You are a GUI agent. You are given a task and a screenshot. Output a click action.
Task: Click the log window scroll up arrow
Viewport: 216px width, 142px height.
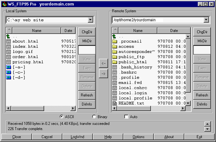pyautogui.click(x=207, y=124)
